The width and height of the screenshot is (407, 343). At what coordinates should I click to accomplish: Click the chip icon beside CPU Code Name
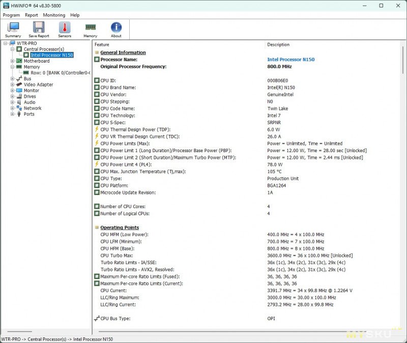[97, 108]
